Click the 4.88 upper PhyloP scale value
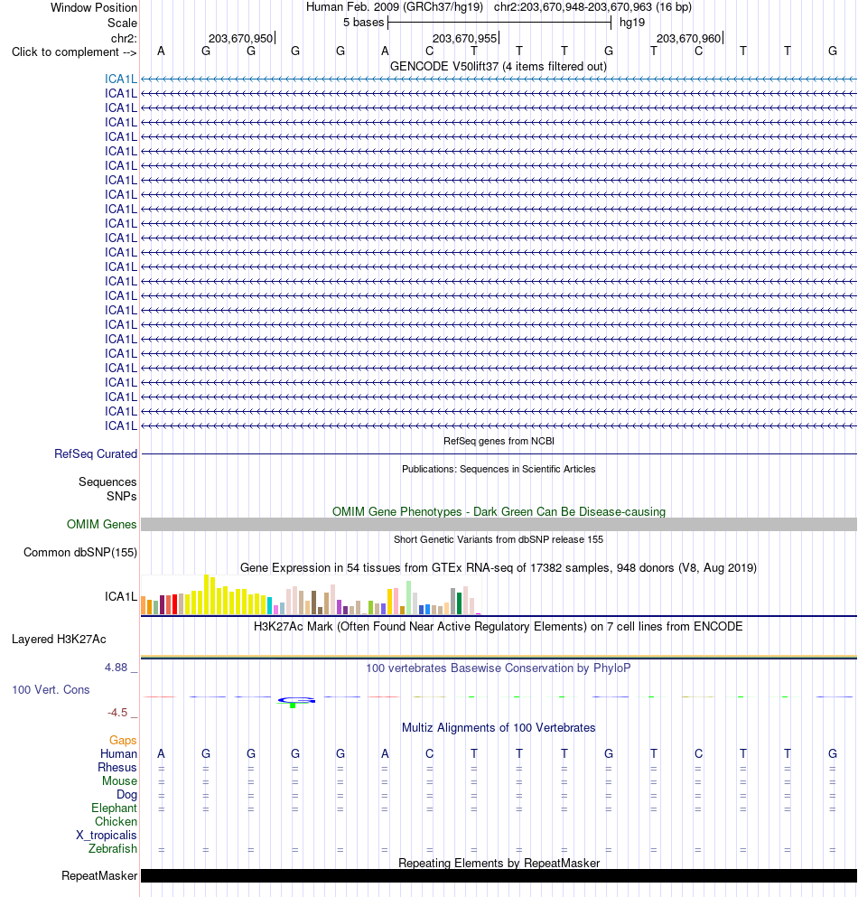The width and height of the screenshot is (858, 897). tap(117, 667)
